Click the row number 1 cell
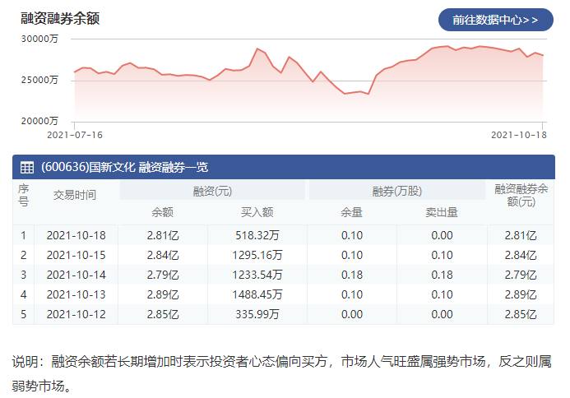 click(24, 235)
